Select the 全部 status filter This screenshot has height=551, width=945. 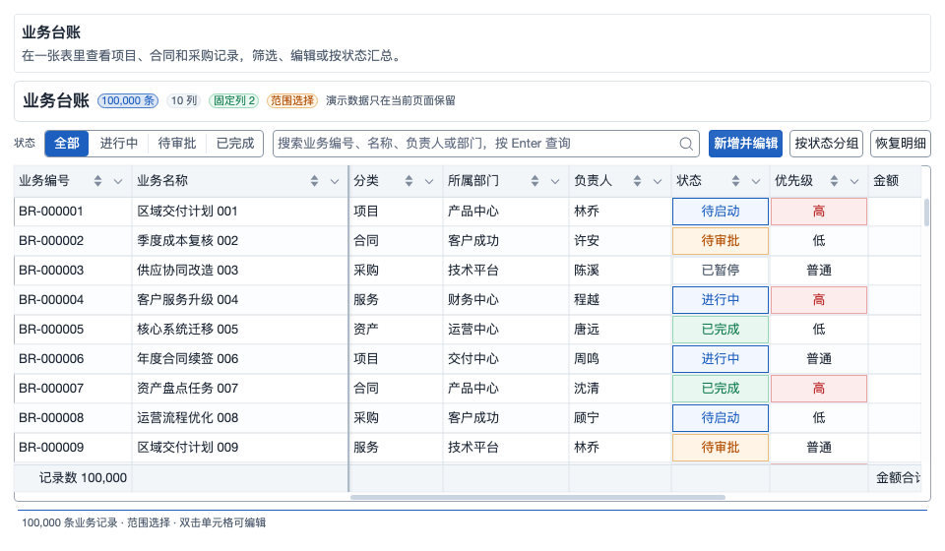(67, 144)
